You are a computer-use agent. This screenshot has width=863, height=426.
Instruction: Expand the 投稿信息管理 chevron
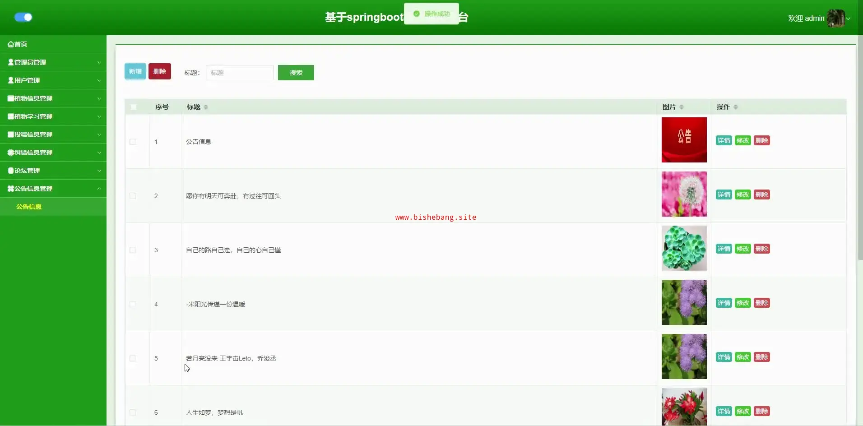99,134
